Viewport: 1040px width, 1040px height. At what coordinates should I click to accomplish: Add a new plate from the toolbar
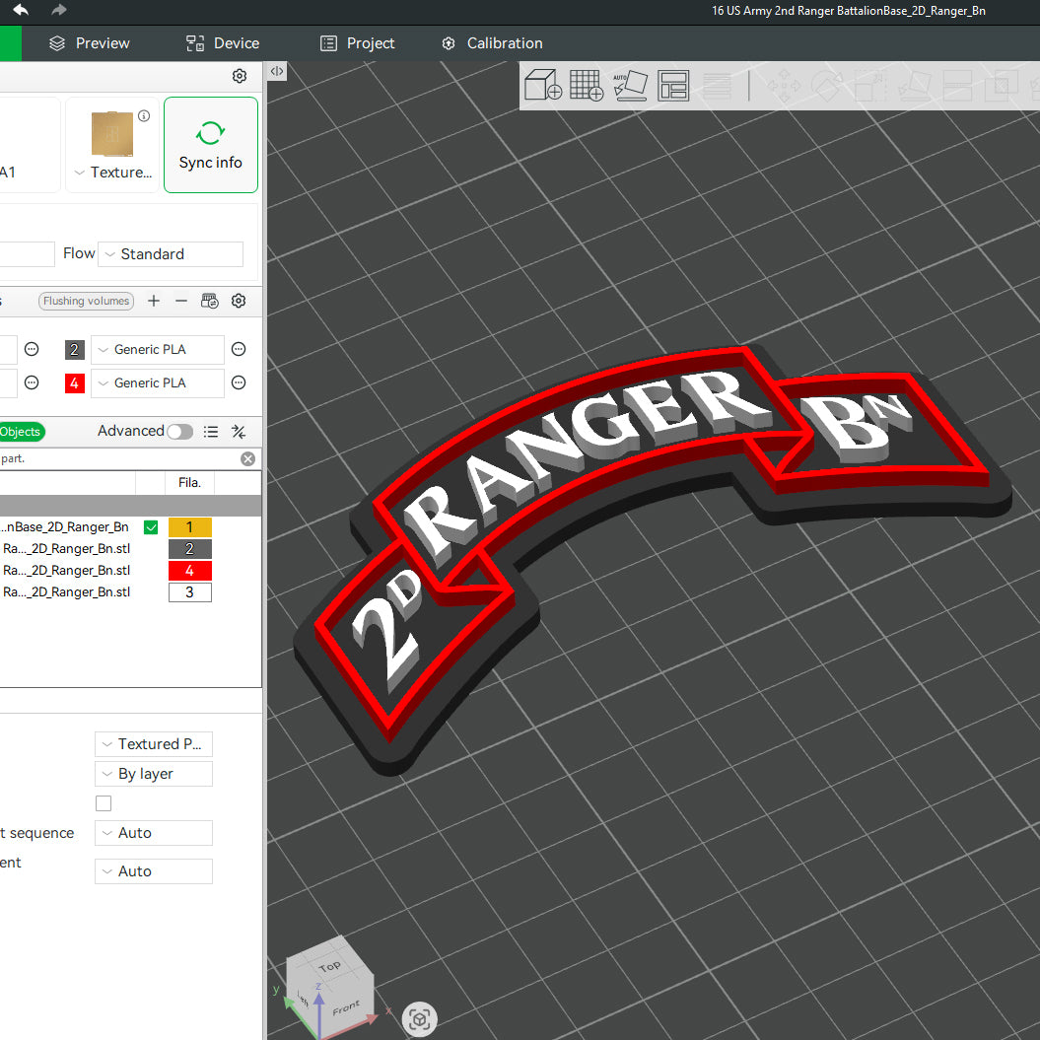[x=586, y=85]
